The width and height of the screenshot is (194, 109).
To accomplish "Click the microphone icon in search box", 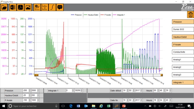I will coord(56,106).
